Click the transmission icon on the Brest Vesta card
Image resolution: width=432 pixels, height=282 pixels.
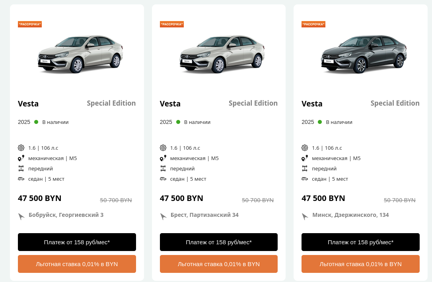click(x=163, y=158)
